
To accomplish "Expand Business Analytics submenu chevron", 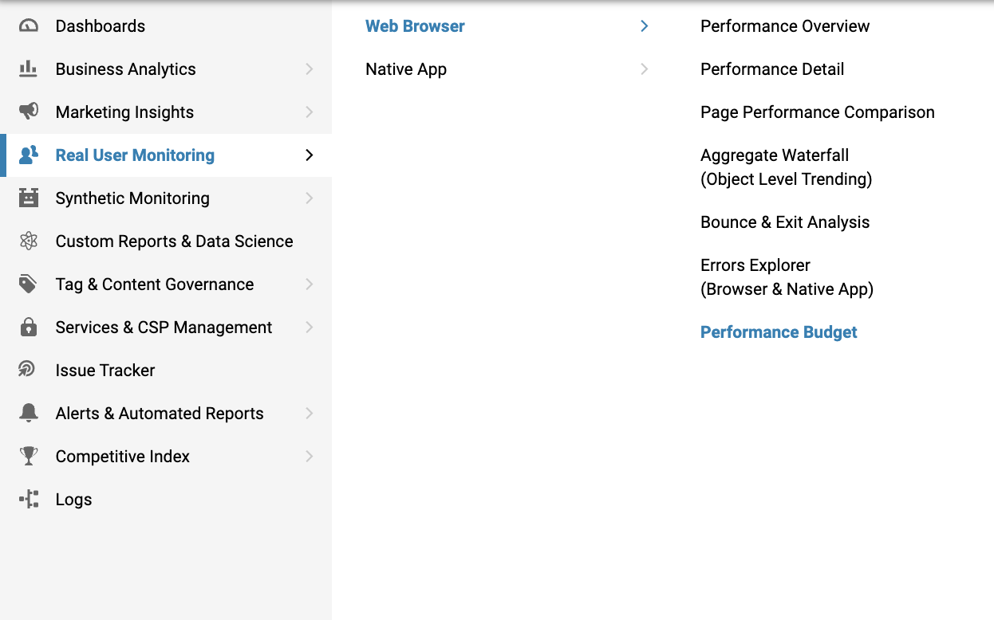I will 310,69.
